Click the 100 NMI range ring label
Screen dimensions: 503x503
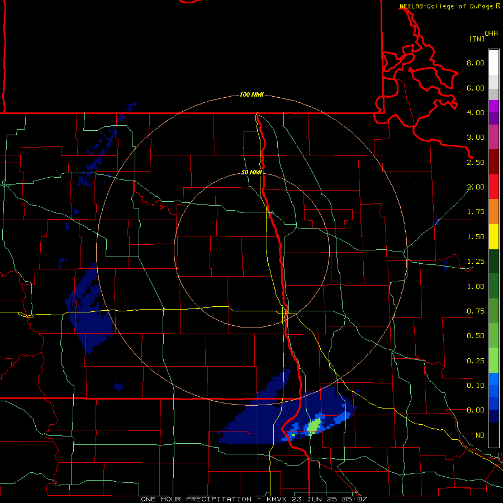click(x=251, y=94)
